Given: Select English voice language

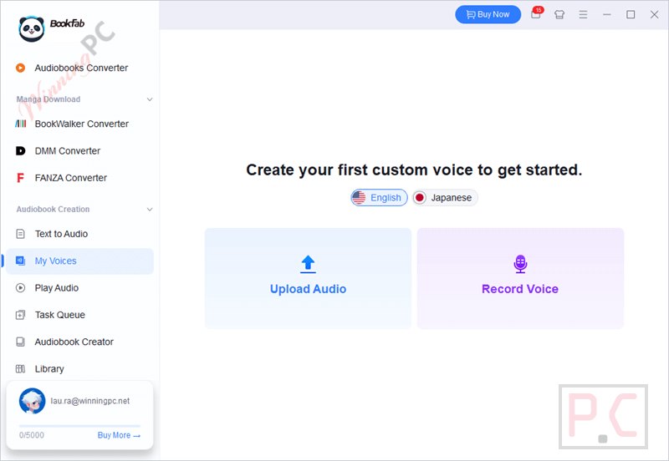Looking at the screenshot, I should coord(380,198).
